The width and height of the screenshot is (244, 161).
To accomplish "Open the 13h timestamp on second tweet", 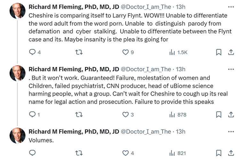I will pos(181,69).
